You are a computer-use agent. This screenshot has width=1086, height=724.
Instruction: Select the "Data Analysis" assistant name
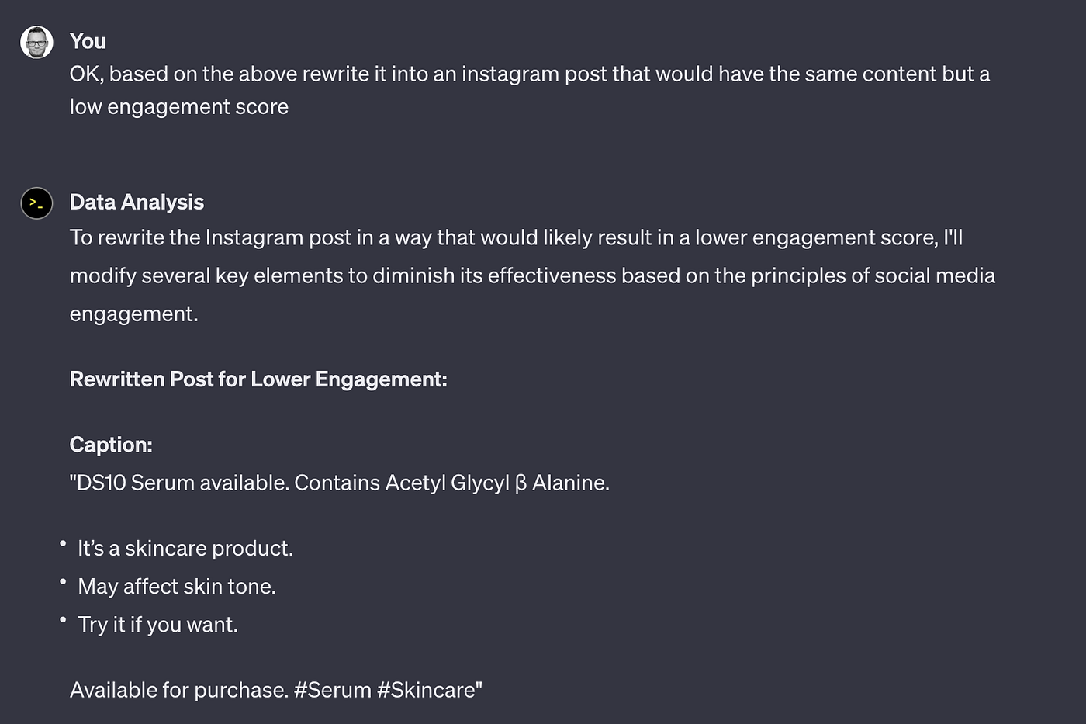tap(137, 202)
